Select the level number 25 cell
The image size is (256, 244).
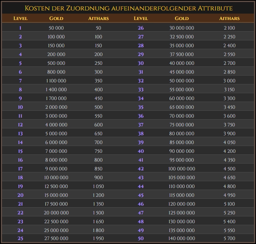[x=20, y=239]
